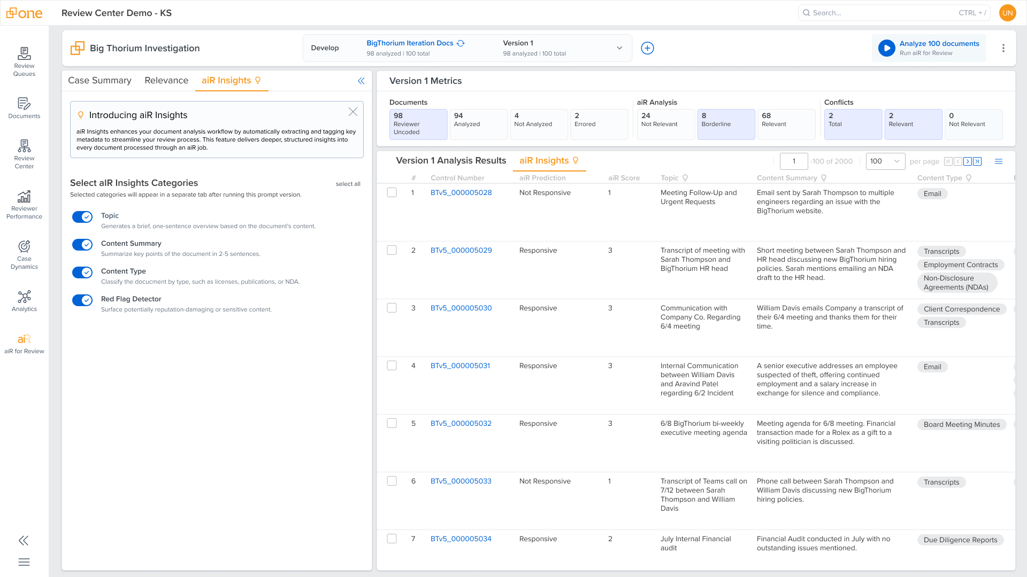Go to the next results page arrow
The image size is (1027, 577).
(968, 161)
